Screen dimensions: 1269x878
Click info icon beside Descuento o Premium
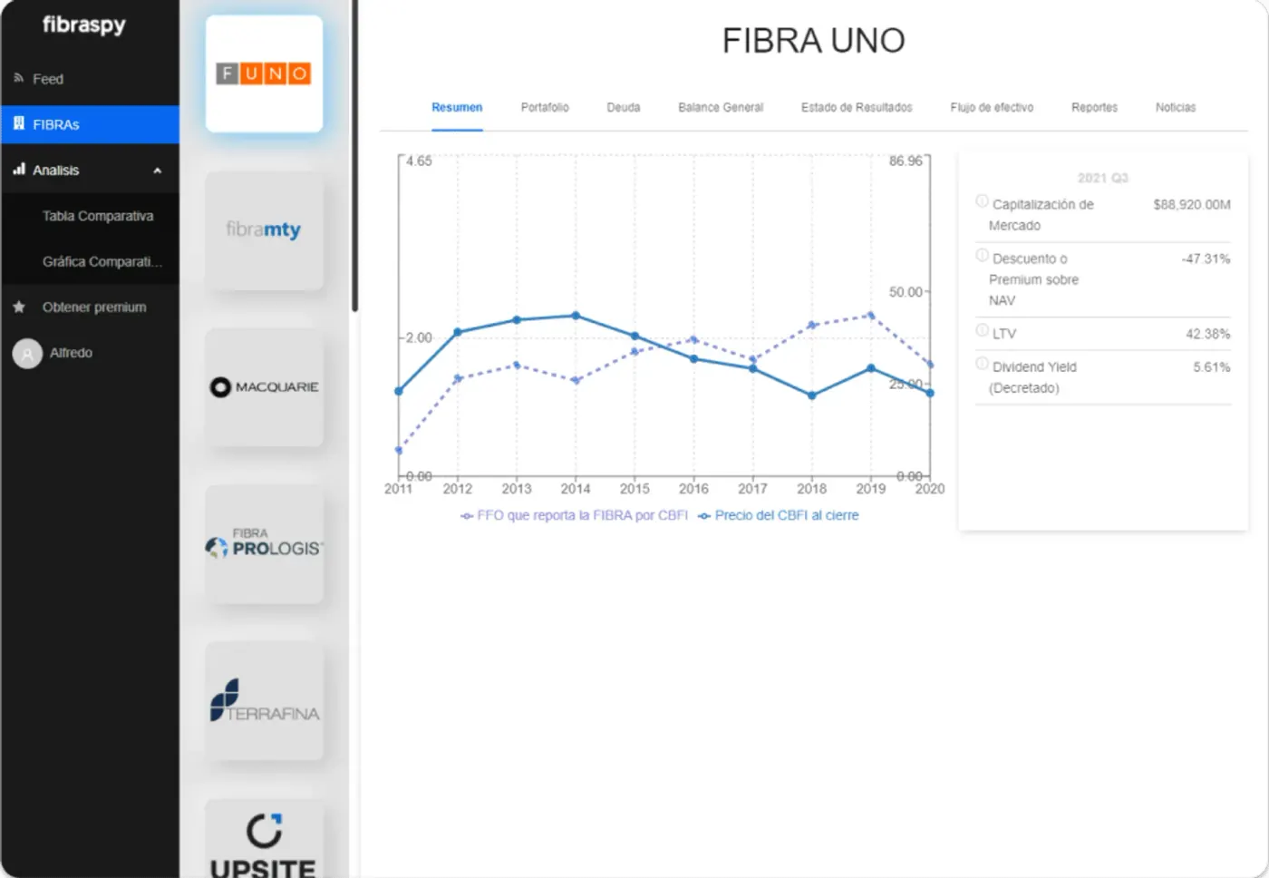tap(982, 256)
